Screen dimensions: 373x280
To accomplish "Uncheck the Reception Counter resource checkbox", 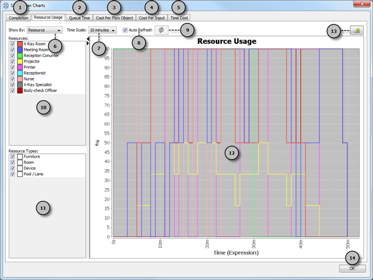I will point(13,55).
